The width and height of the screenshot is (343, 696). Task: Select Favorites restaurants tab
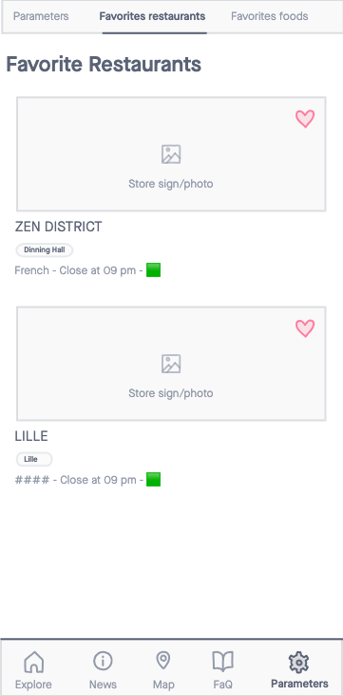[x=152, y=16]
